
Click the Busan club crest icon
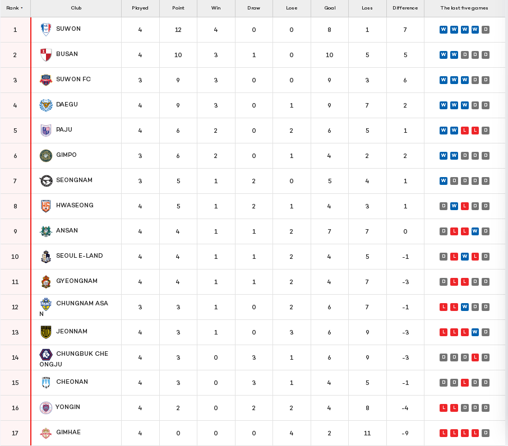pos(46,55)
